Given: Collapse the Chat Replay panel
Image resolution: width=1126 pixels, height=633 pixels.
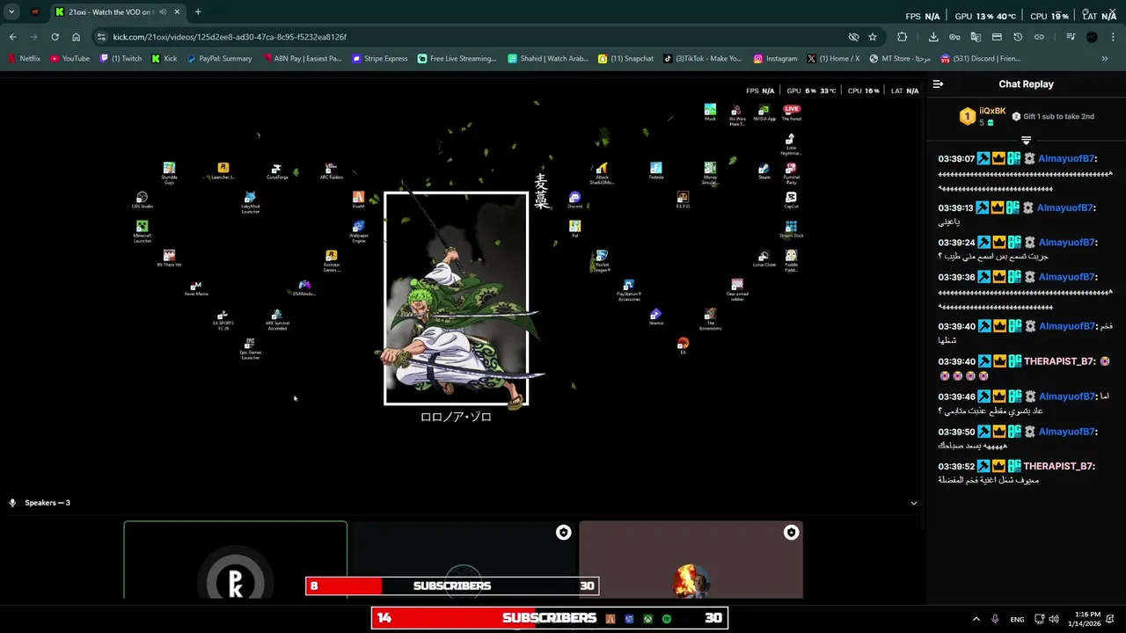Looking at the screenshot, I should [x=938, y=84].
